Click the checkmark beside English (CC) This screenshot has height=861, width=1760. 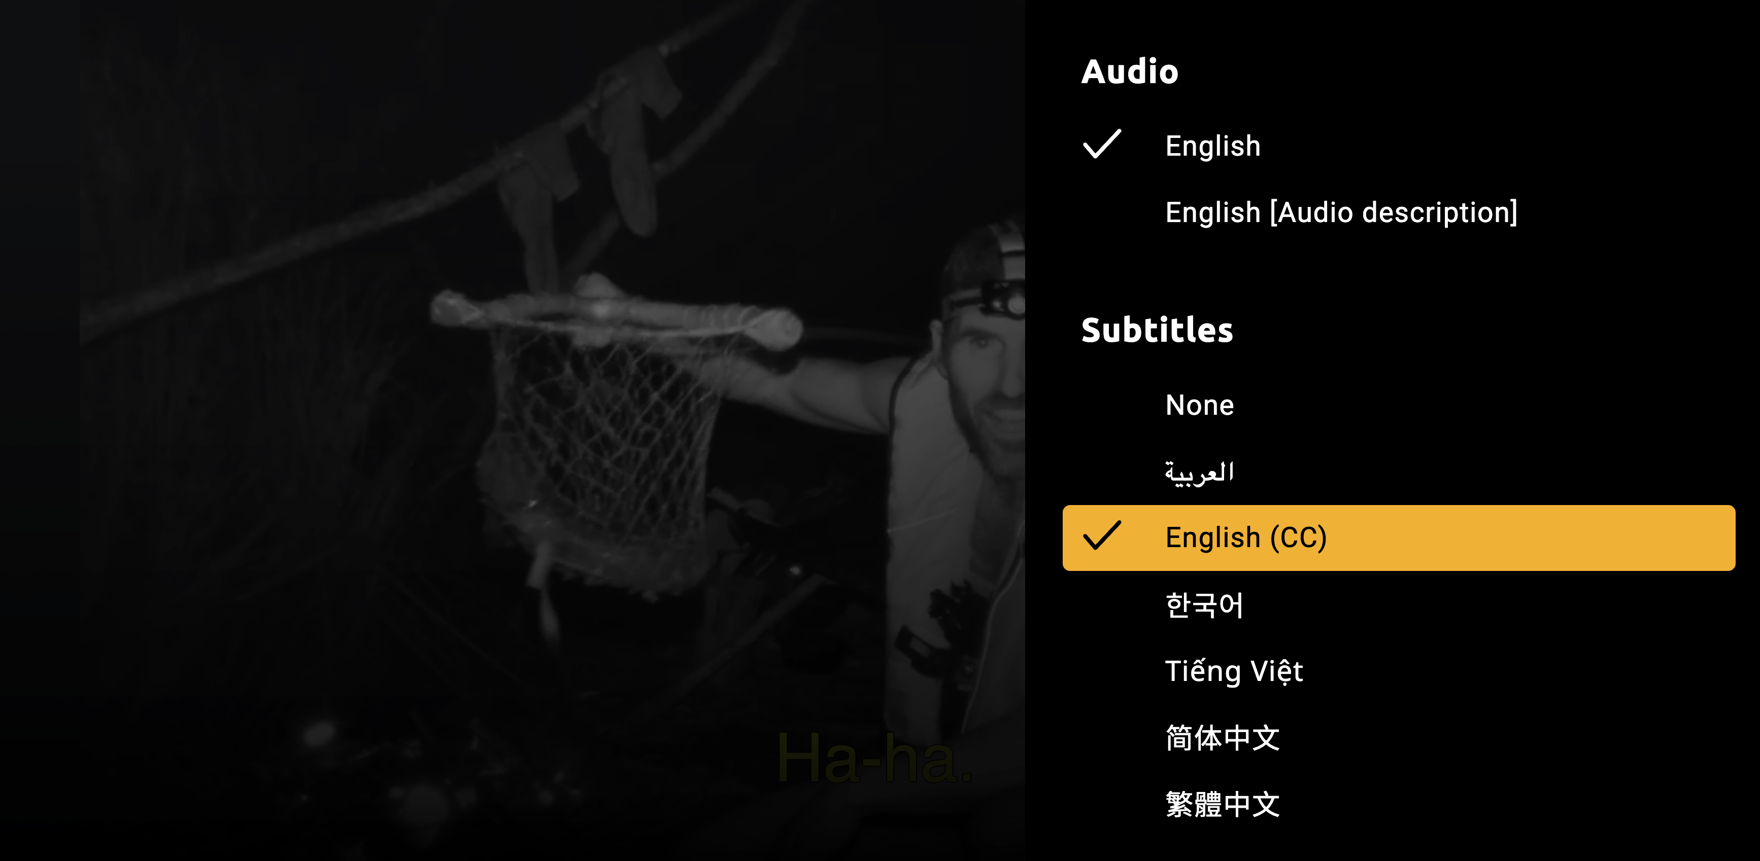[1101, 536]
